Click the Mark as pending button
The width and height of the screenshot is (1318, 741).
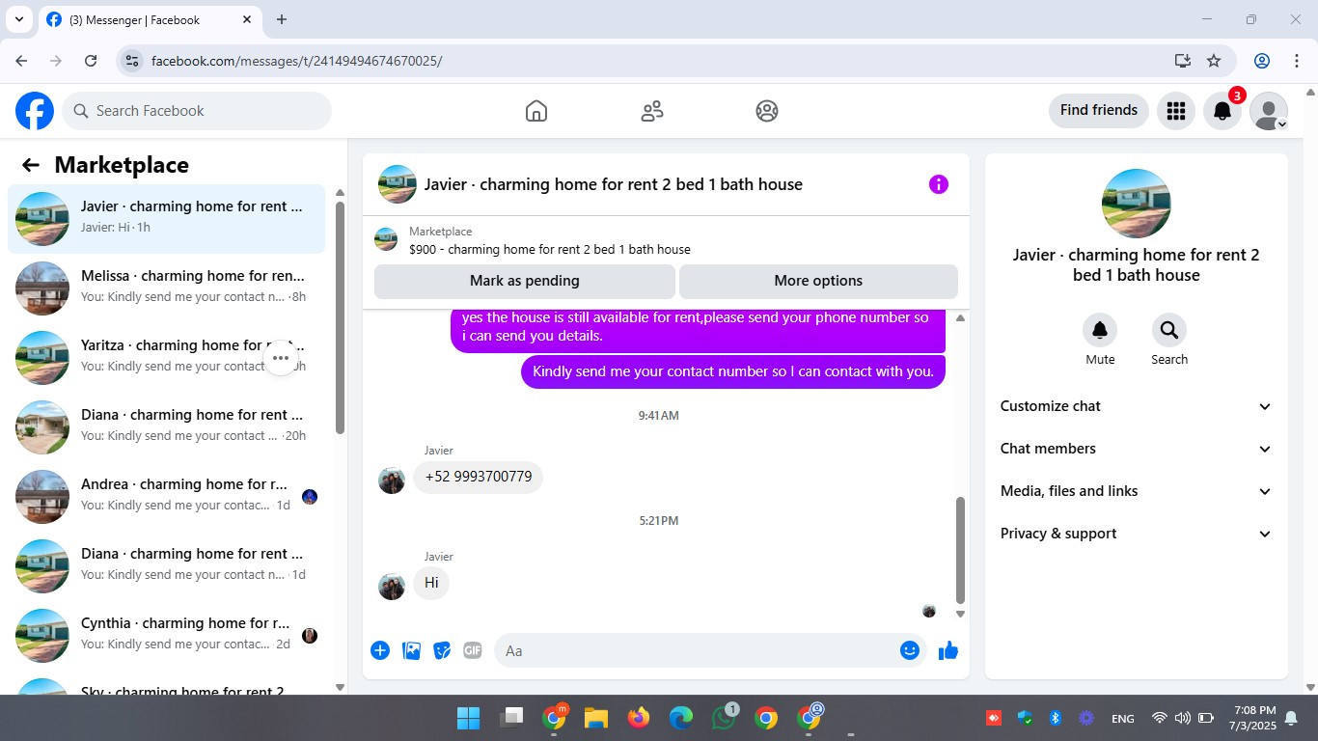pos(525,281)
